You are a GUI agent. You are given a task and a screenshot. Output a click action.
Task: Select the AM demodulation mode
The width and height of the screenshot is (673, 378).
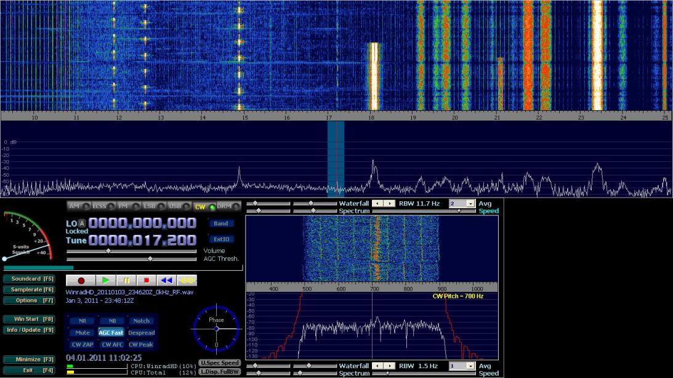[x=77, y=206]
